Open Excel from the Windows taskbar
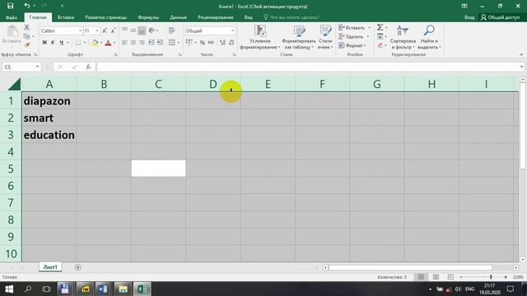Image resolution: width=527 pixels, height=296 pixels. [x=142, y=289]
